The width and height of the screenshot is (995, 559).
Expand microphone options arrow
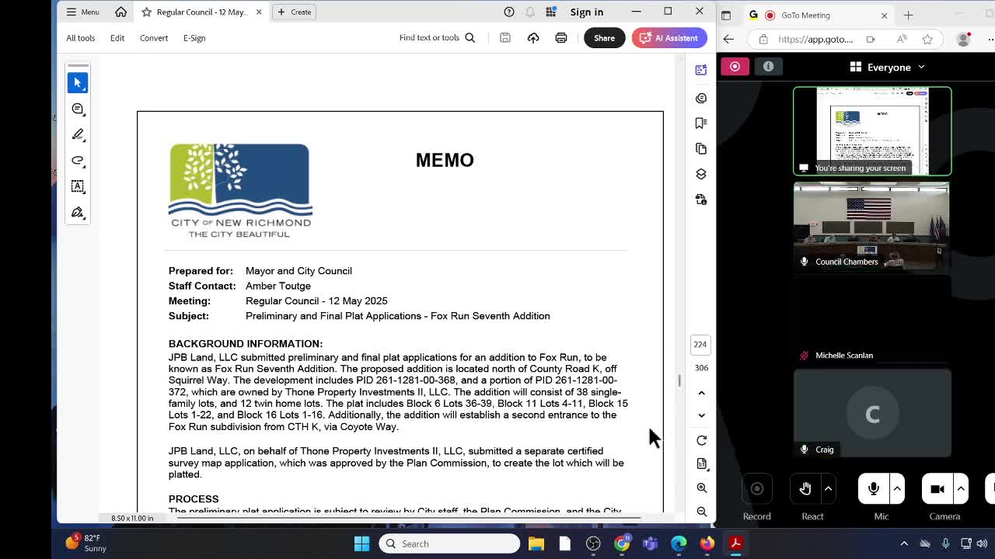pyautogui.click(x=897, y=488)
